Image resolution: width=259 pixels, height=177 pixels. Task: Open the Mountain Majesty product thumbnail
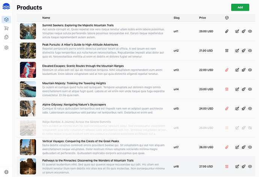point(28,89)
